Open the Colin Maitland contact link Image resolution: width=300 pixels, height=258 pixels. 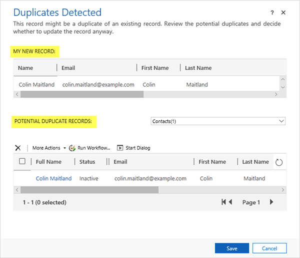pos(53,178)
